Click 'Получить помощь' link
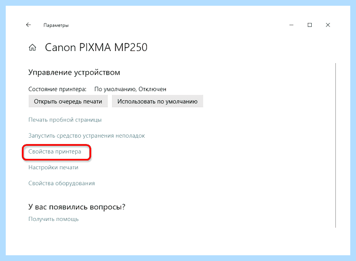Screen dimensions: 356x261 [x=53, y=219]
